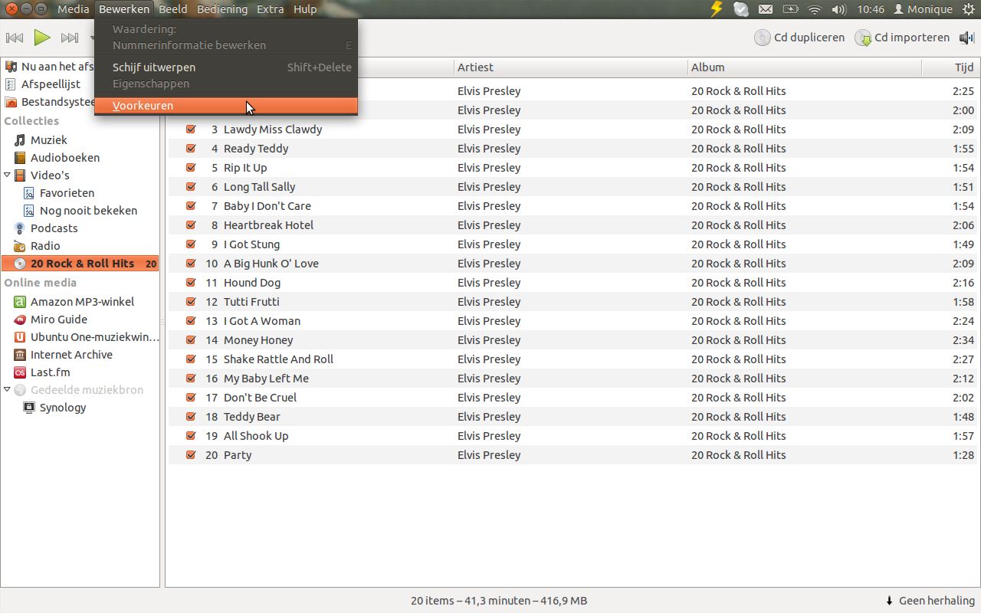The image size is (981, 613).
Task: Click the Cd importeren button
Action: (902, 38)
